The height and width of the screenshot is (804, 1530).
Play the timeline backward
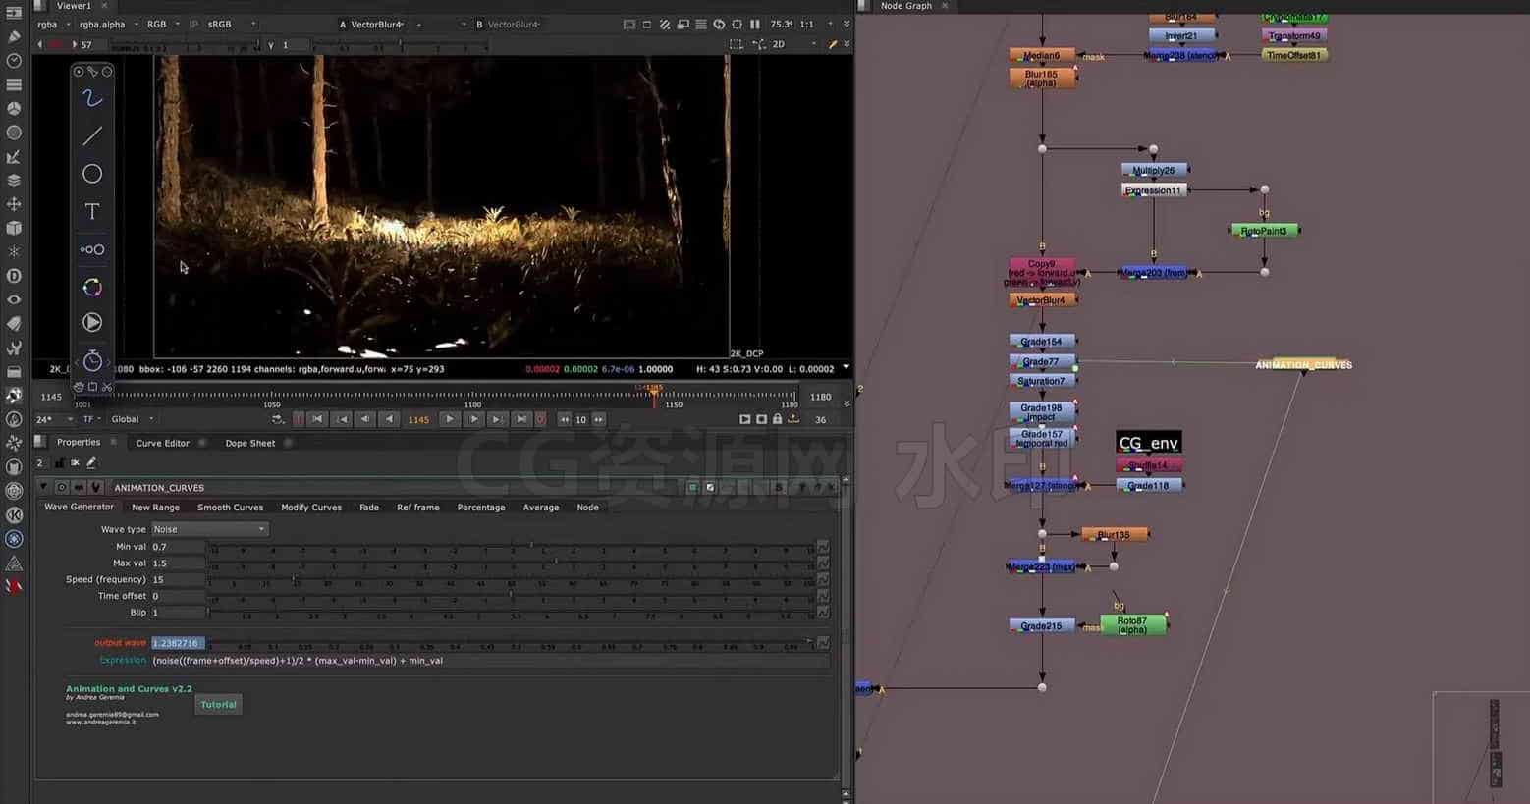pyautogui.click(x=389, y=419)
